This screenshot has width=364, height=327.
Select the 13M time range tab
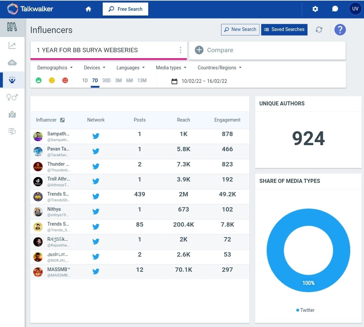142,80
